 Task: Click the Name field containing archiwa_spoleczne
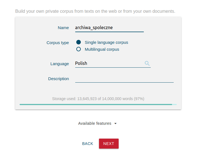click(109, 28)
